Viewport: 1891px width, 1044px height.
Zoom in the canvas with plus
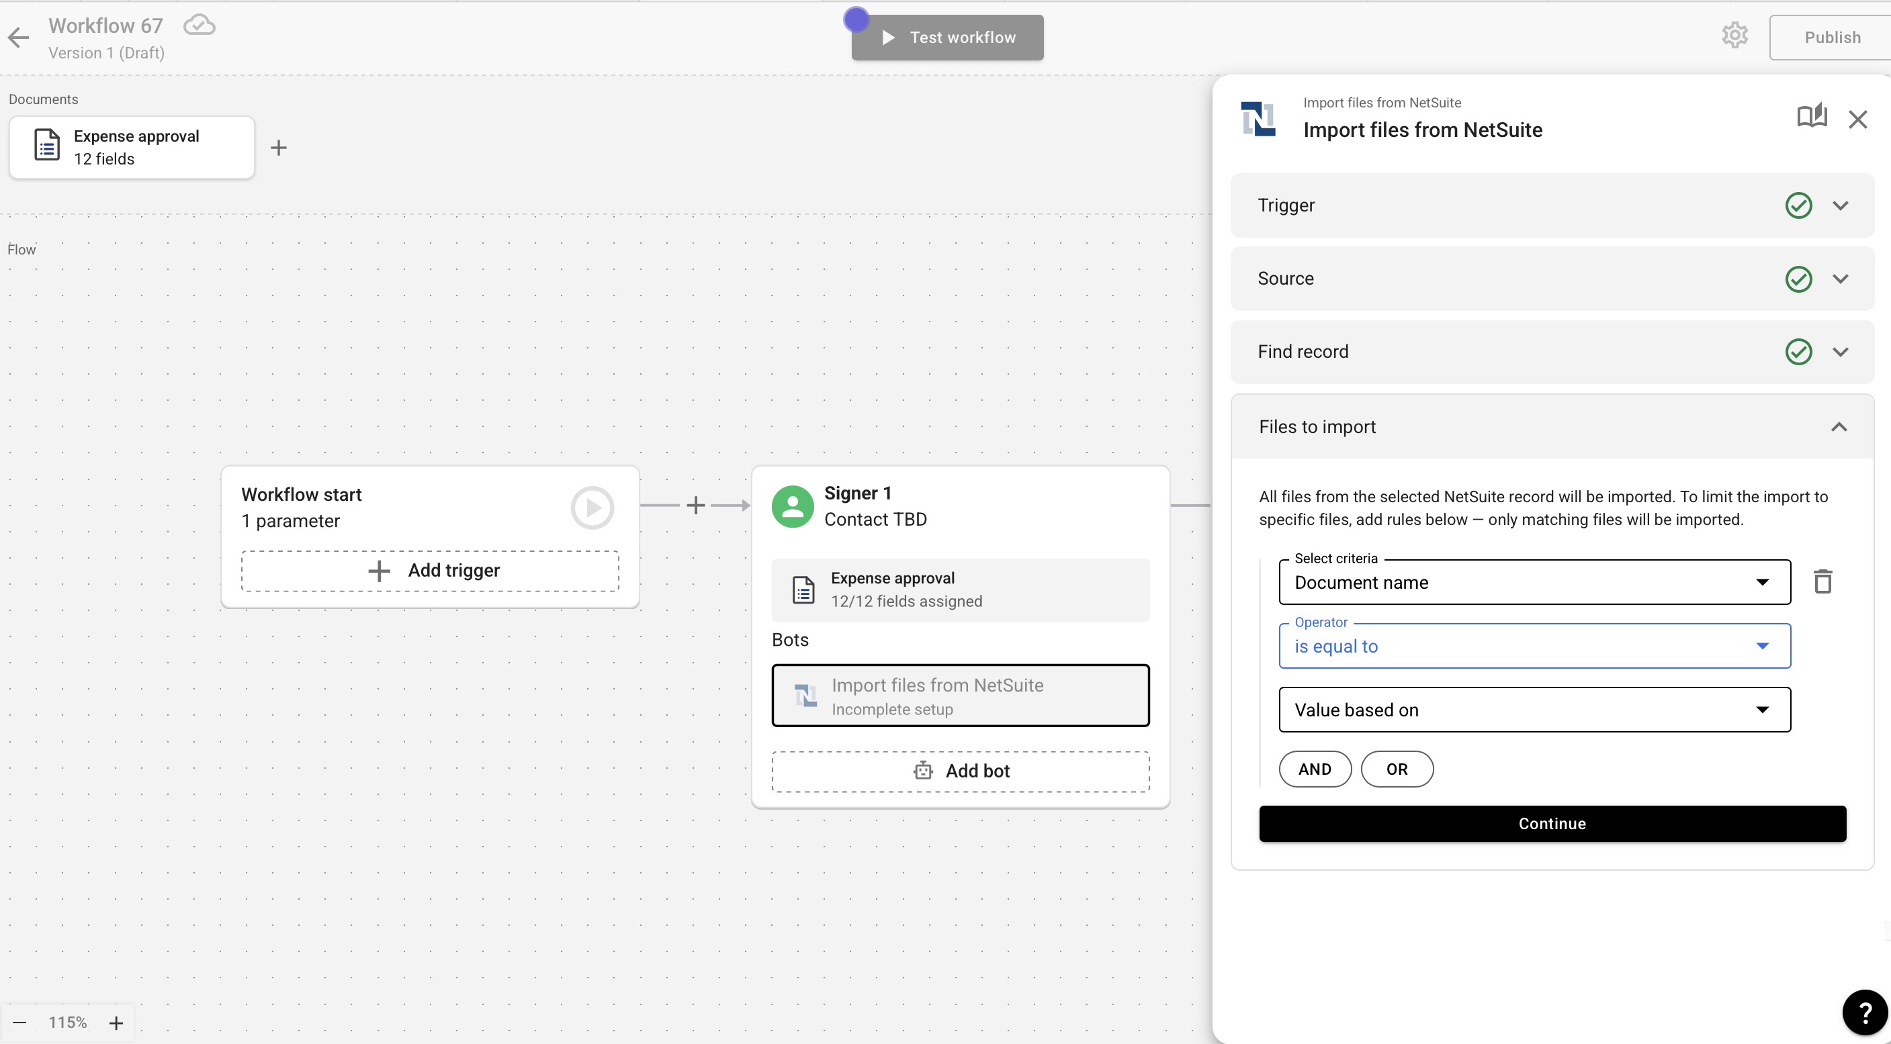[x=116, y=1023]
